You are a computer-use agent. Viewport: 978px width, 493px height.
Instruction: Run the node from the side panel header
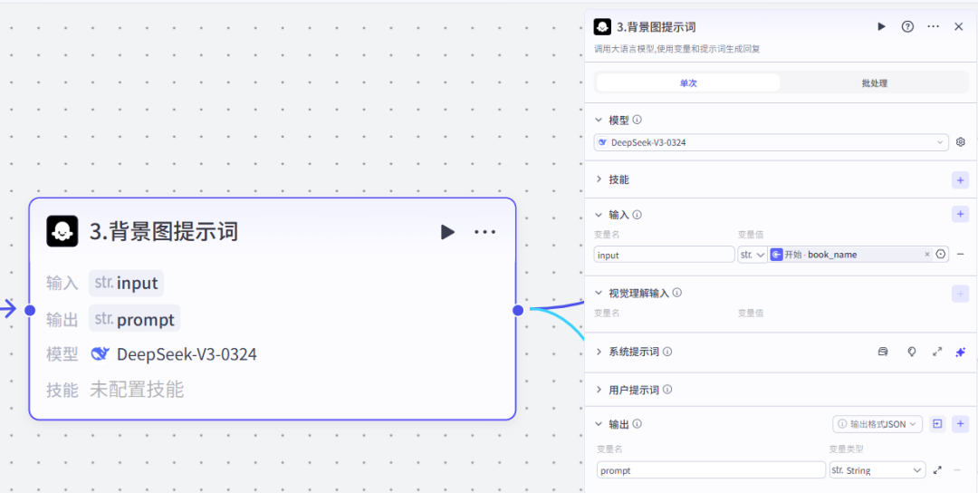[881, 26]
